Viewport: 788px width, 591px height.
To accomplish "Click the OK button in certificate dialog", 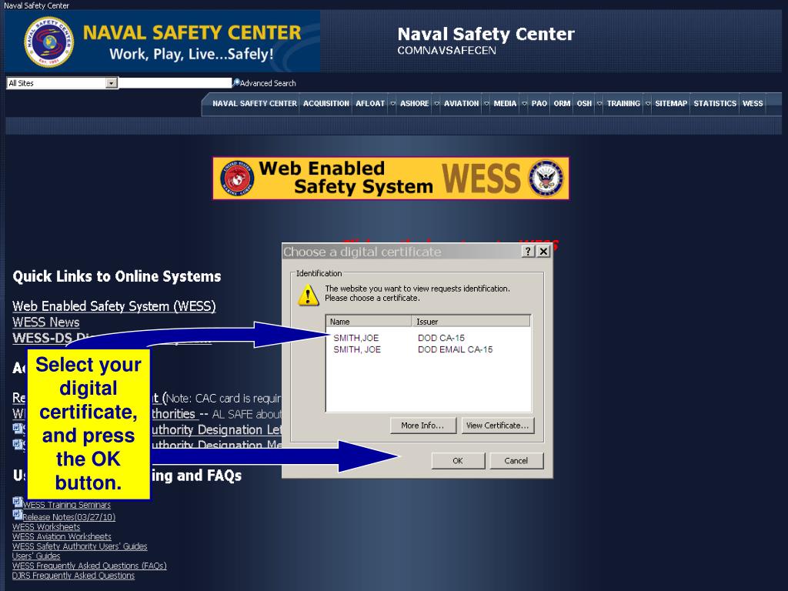I will point(458,460).
